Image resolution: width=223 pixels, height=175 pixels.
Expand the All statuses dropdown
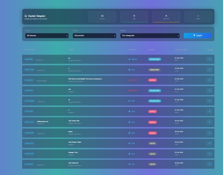click(47, 36)
